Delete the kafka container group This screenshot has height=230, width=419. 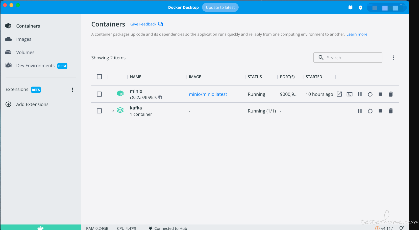[391, 111]
